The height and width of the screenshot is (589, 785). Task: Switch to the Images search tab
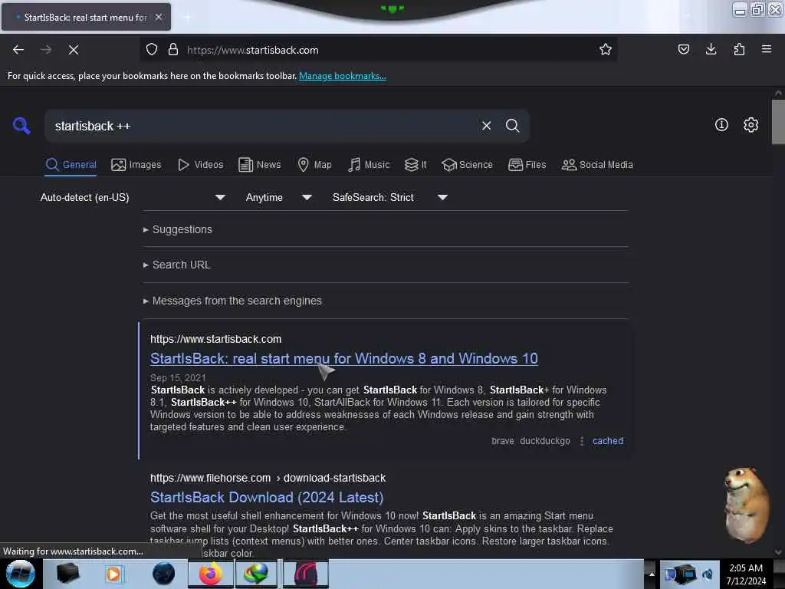(136, 165)
